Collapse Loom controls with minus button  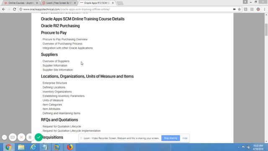click(x=5, y=137)
